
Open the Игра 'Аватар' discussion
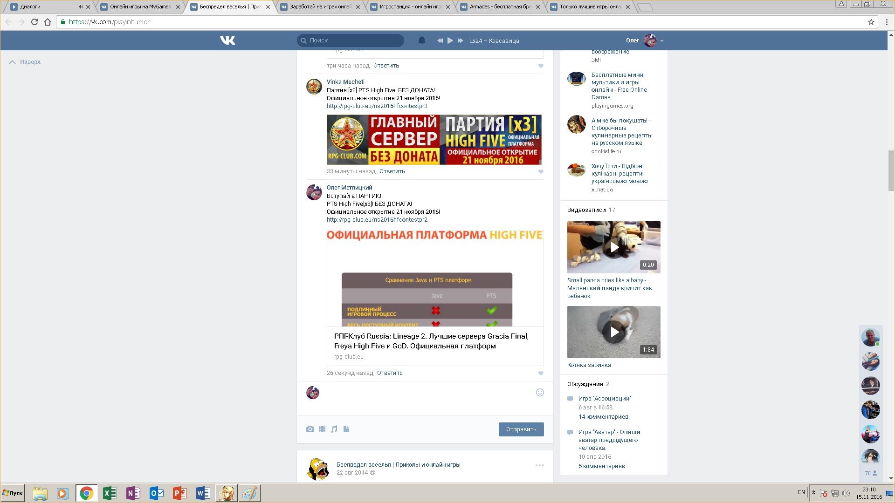click(x=609, y=440)
